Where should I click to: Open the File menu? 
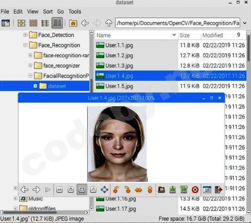5,11
